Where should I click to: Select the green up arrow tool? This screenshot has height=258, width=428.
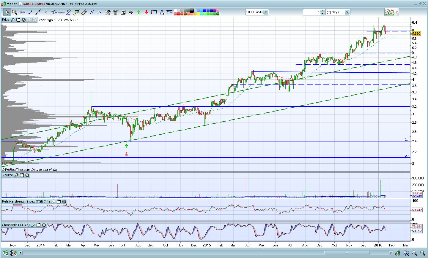click(x=139, y=12)
